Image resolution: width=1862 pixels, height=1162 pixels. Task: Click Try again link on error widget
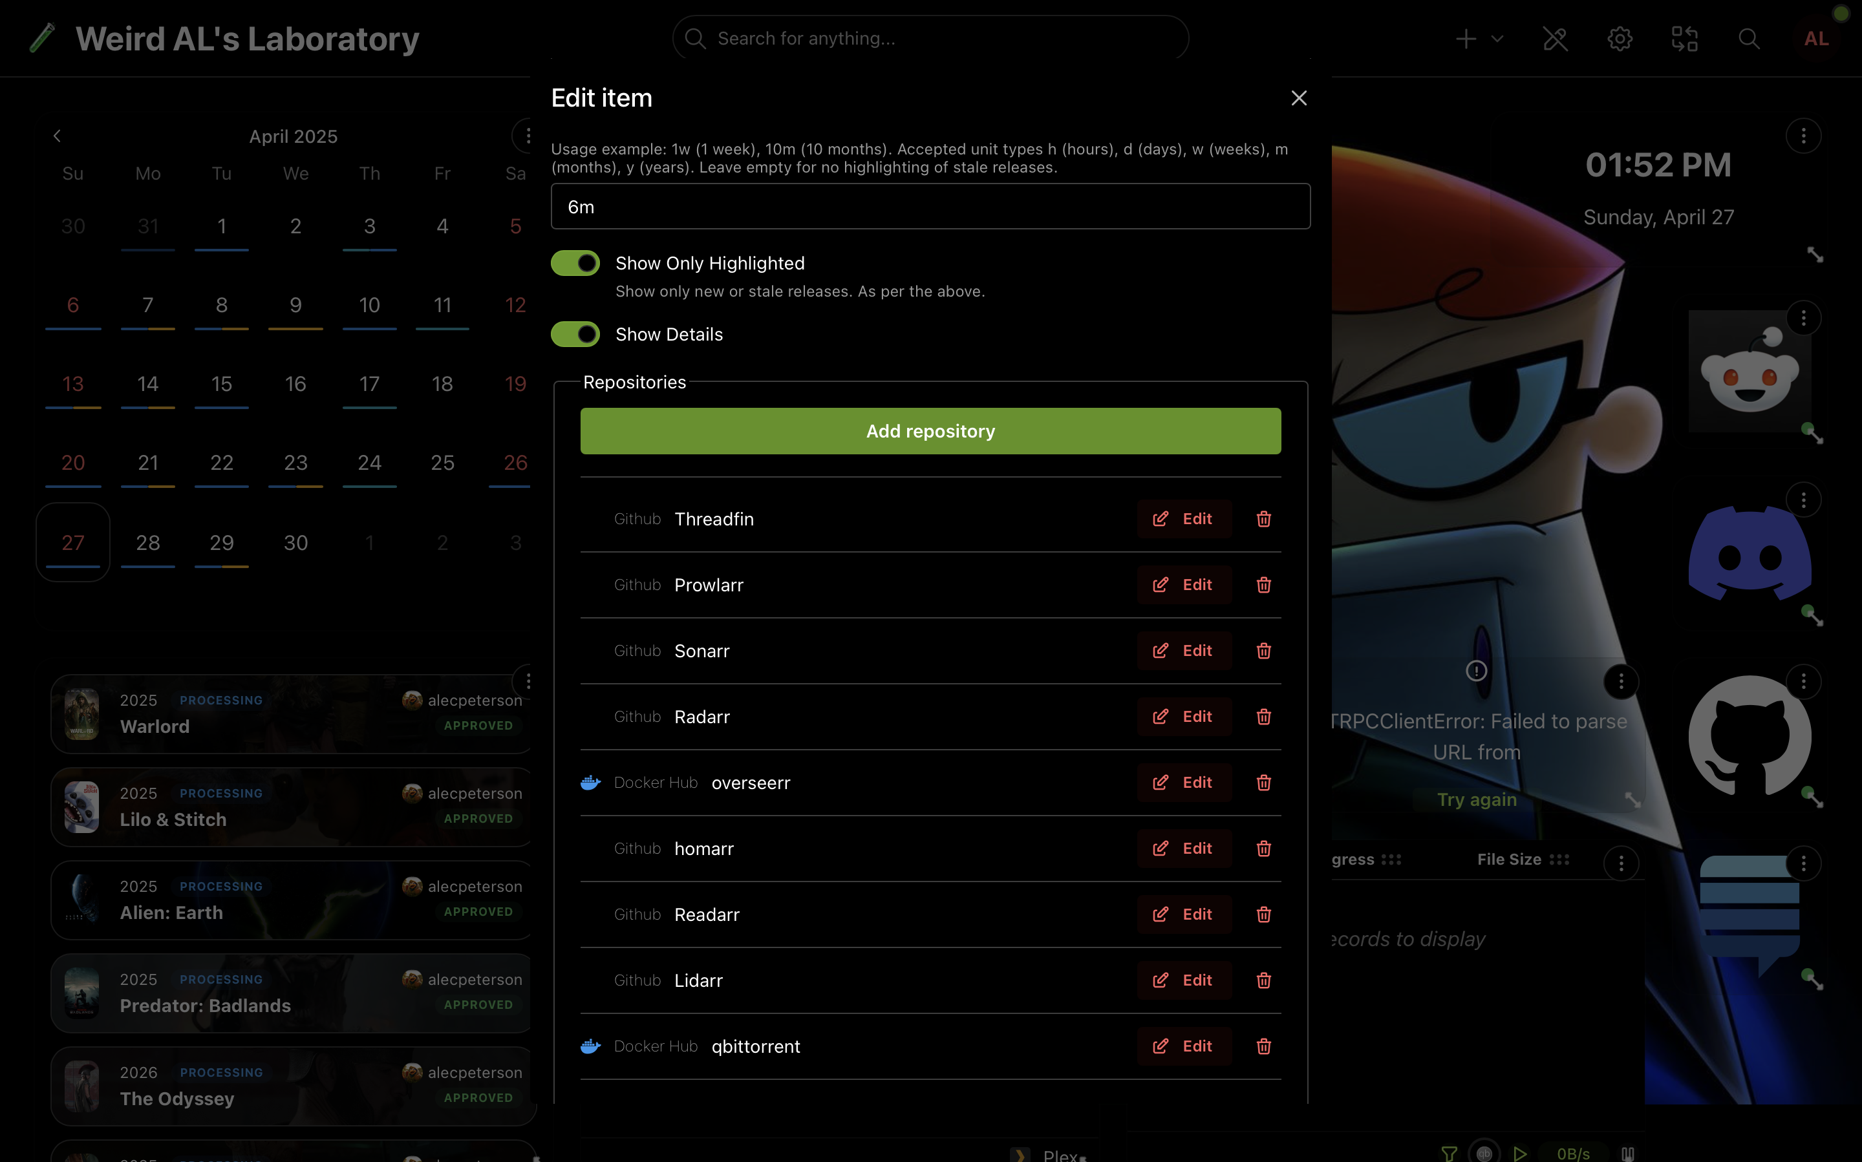point(1476,799)
